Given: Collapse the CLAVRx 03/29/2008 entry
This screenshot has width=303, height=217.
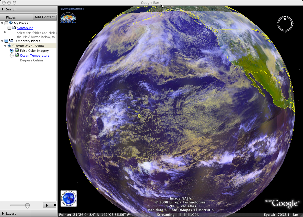Looking at the screenshot, I should [5, 46].
